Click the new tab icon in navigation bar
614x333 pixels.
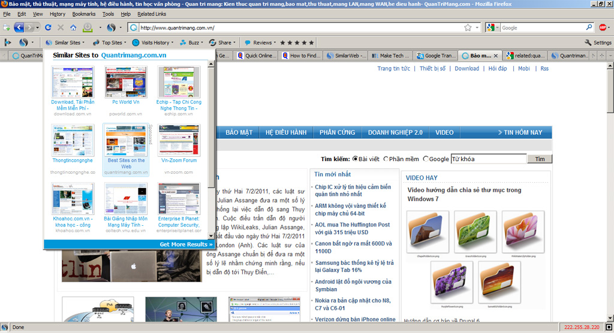point(6,28)
